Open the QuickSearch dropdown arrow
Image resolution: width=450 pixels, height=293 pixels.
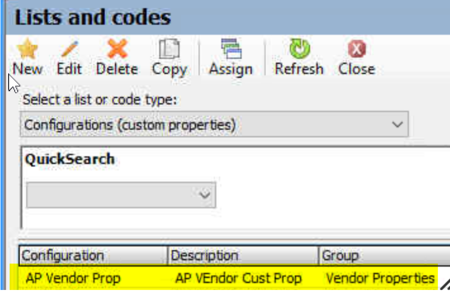[204, 195]
